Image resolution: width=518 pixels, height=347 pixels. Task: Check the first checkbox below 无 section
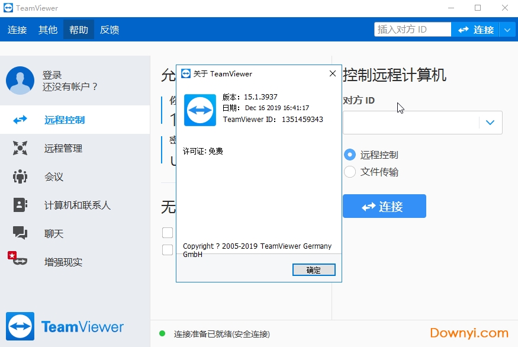pos(168,233)
